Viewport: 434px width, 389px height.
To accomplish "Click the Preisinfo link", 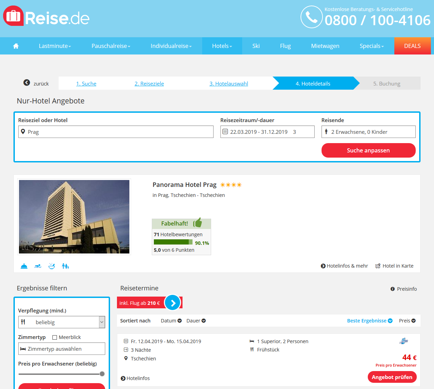I will point(404,289).
